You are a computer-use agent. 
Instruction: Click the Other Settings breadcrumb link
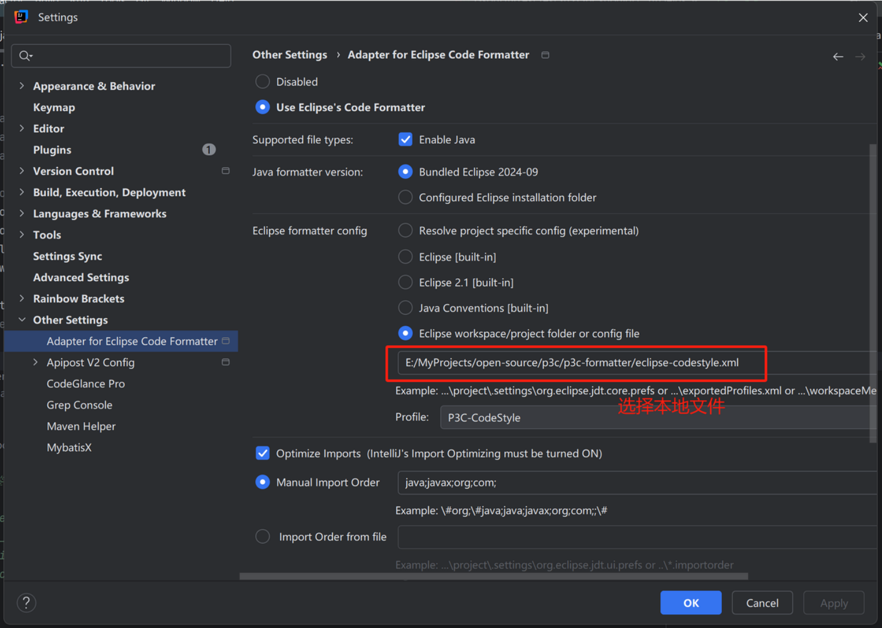pos(289,55)
